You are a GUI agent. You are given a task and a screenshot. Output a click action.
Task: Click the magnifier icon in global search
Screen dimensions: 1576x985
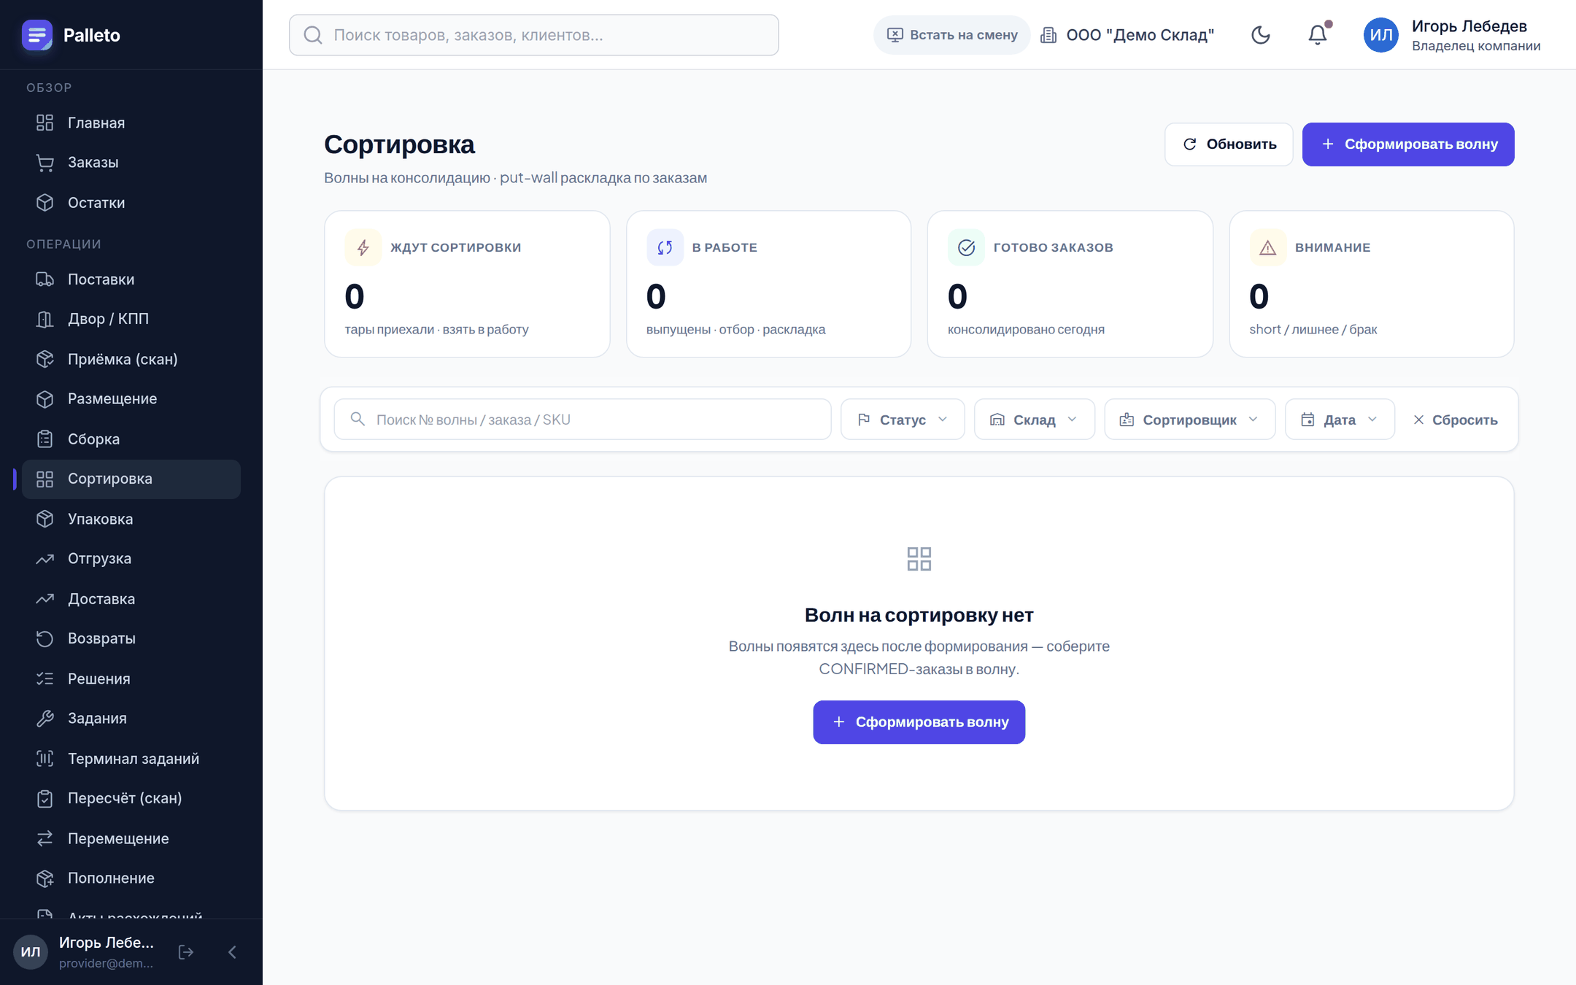pos(313,35)
